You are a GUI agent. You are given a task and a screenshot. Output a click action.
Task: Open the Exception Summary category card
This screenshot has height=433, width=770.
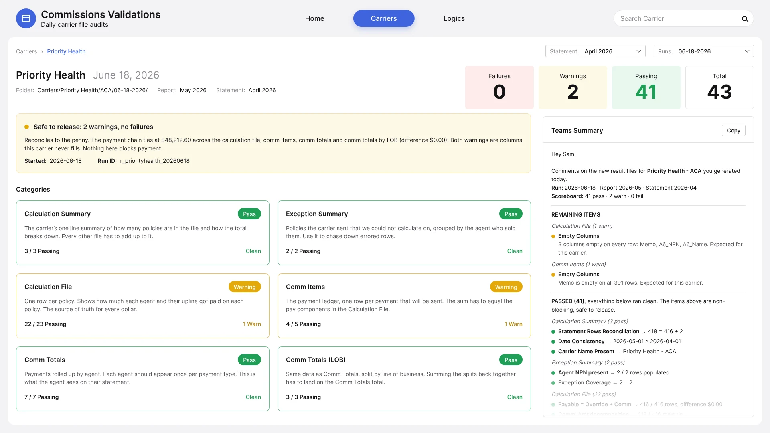[x=404, y=233]
